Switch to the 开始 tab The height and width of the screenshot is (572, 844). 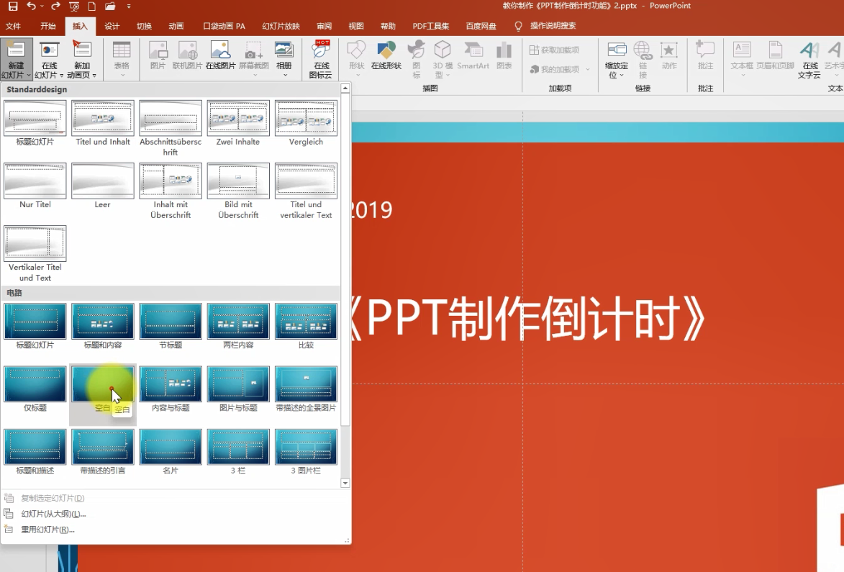(x=48, y=26)
